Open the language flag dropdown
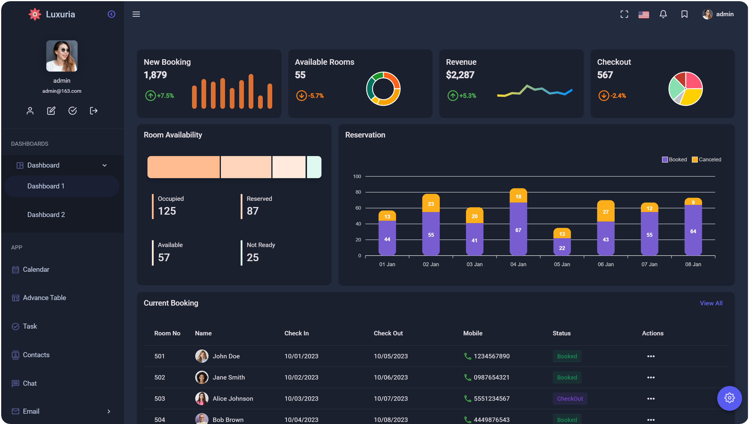 click(644, 14)
